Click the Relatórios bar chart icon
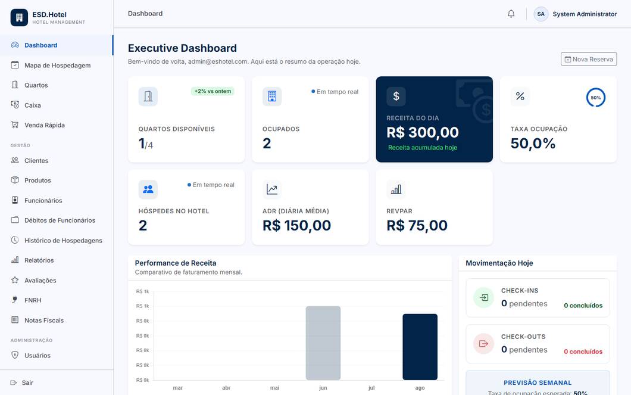Screen dimensions: 631x395 15,260
